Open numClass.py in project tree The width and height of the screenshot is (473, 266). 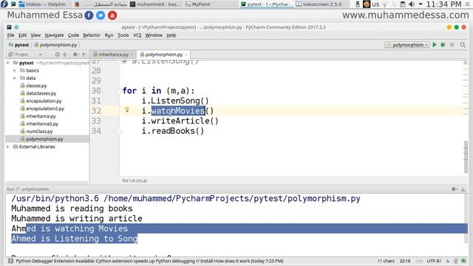39,132
